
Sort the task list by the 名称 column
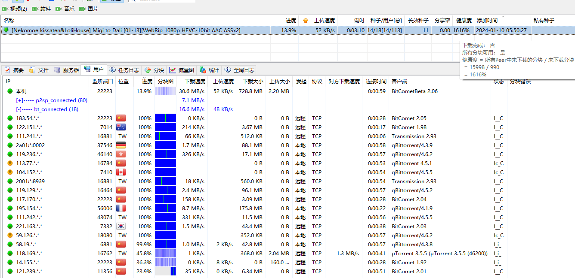136,20
